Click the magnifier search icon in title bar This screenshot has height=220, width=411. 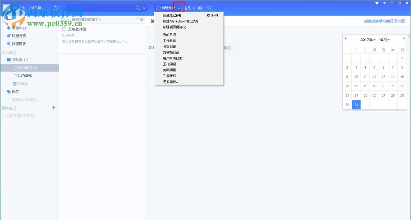[x=138, y=8]
